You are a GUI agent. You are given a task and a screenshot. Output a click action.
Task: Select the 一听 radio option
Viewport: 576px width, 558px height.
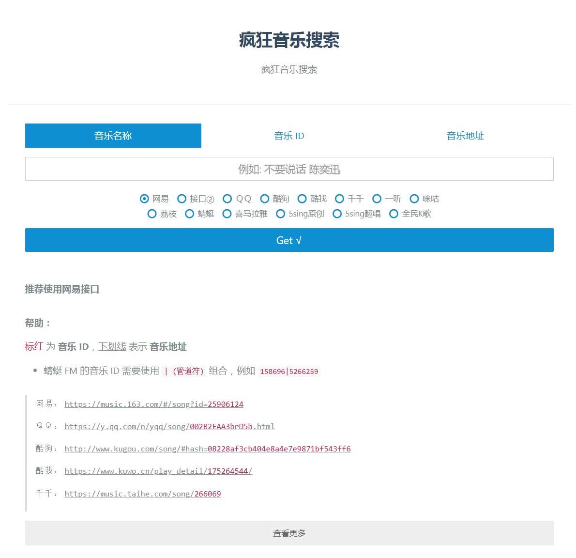click(377, 199)
